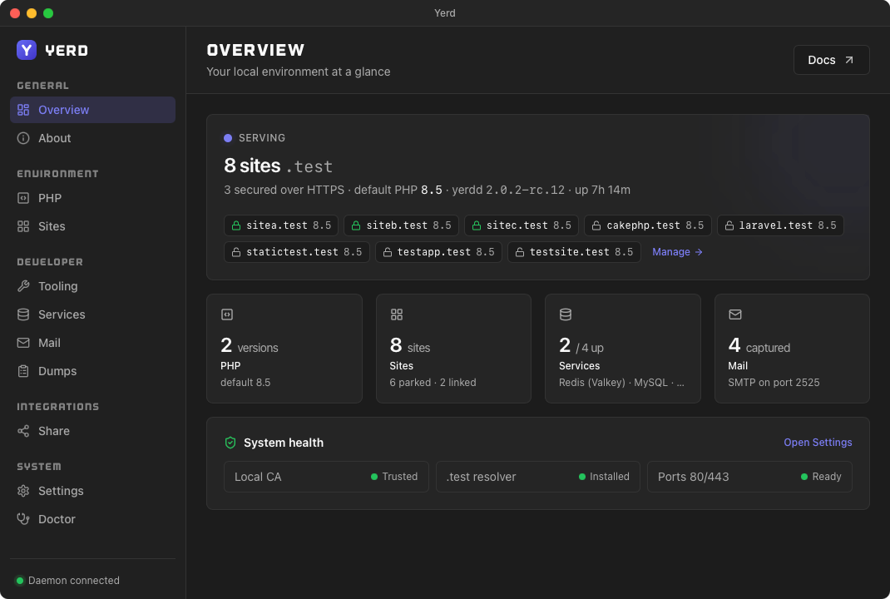Open the sitea.test site chip
The width and height of the screenshot is (890, 599).
(281, 225)
